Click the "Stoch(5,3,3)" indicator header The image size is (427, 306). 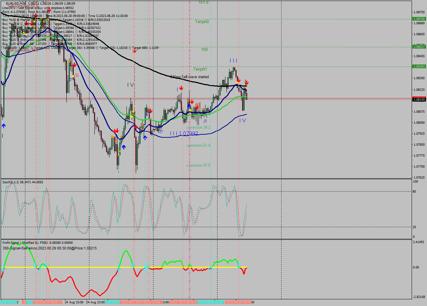(x=13, y=182)
